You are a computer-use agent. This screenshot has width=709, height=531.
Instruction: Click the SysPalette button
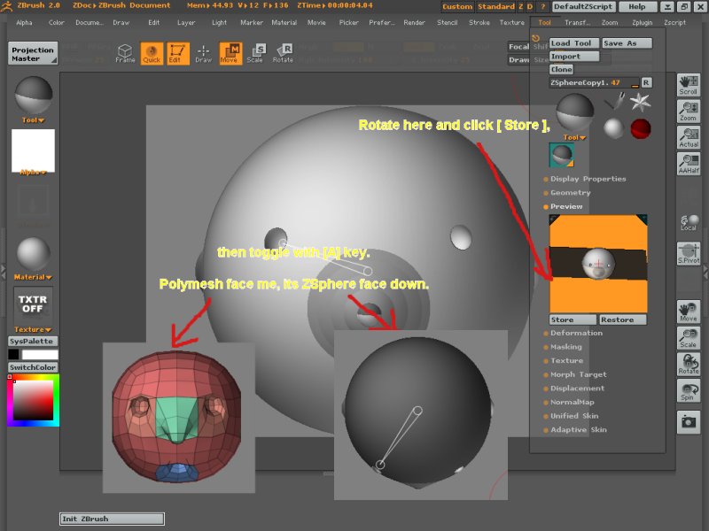[x=33, y=341]
